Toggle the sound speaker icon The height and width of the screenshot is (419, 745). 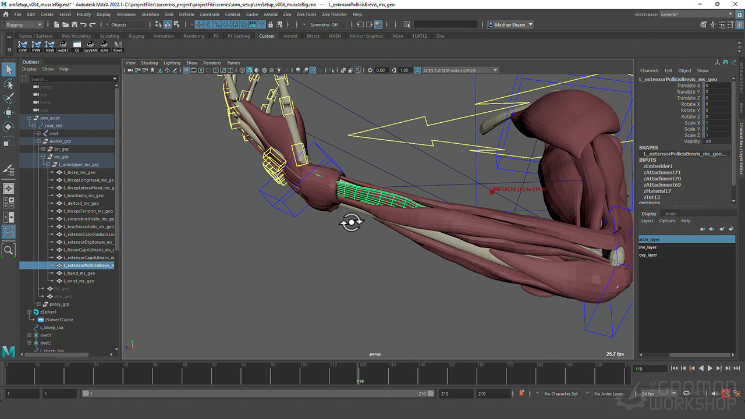715,394
